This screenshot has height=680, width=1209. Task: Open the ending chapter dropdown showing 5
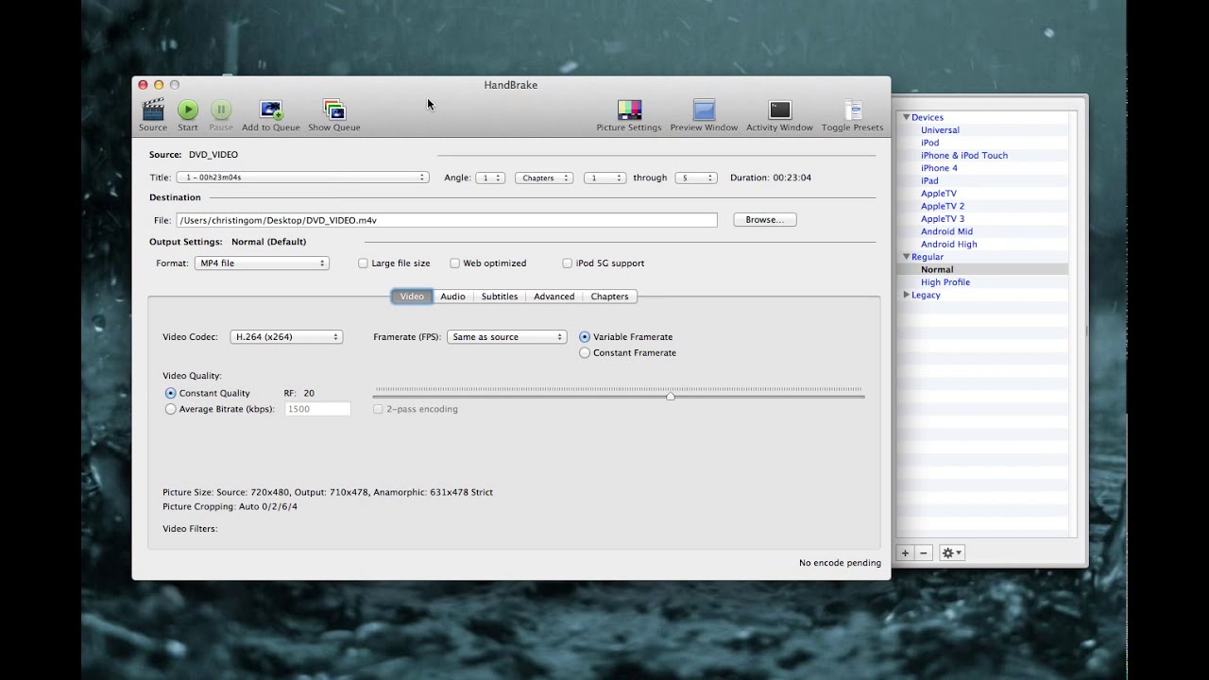click(696, 178)
